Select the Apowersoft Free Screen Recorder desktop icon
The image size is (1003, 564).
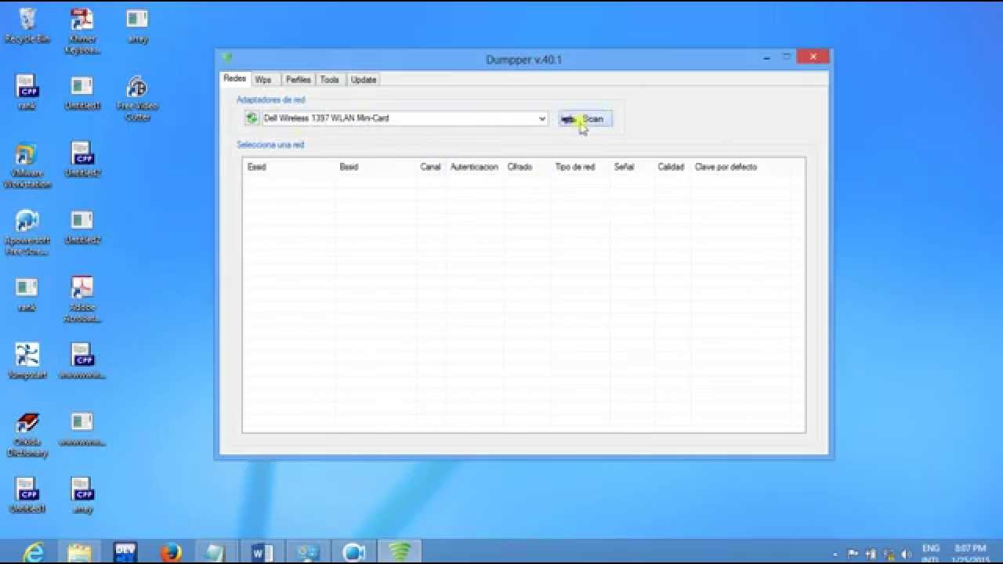[27, 233]
